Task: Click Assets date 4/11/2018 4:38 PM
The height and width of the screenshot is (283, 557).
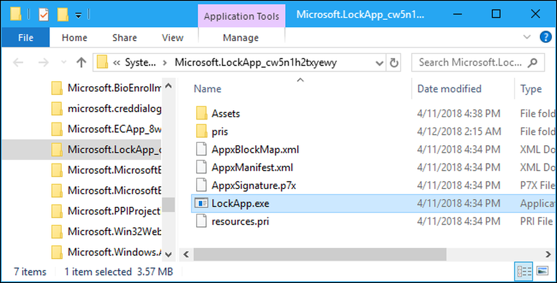Action: 458,113
